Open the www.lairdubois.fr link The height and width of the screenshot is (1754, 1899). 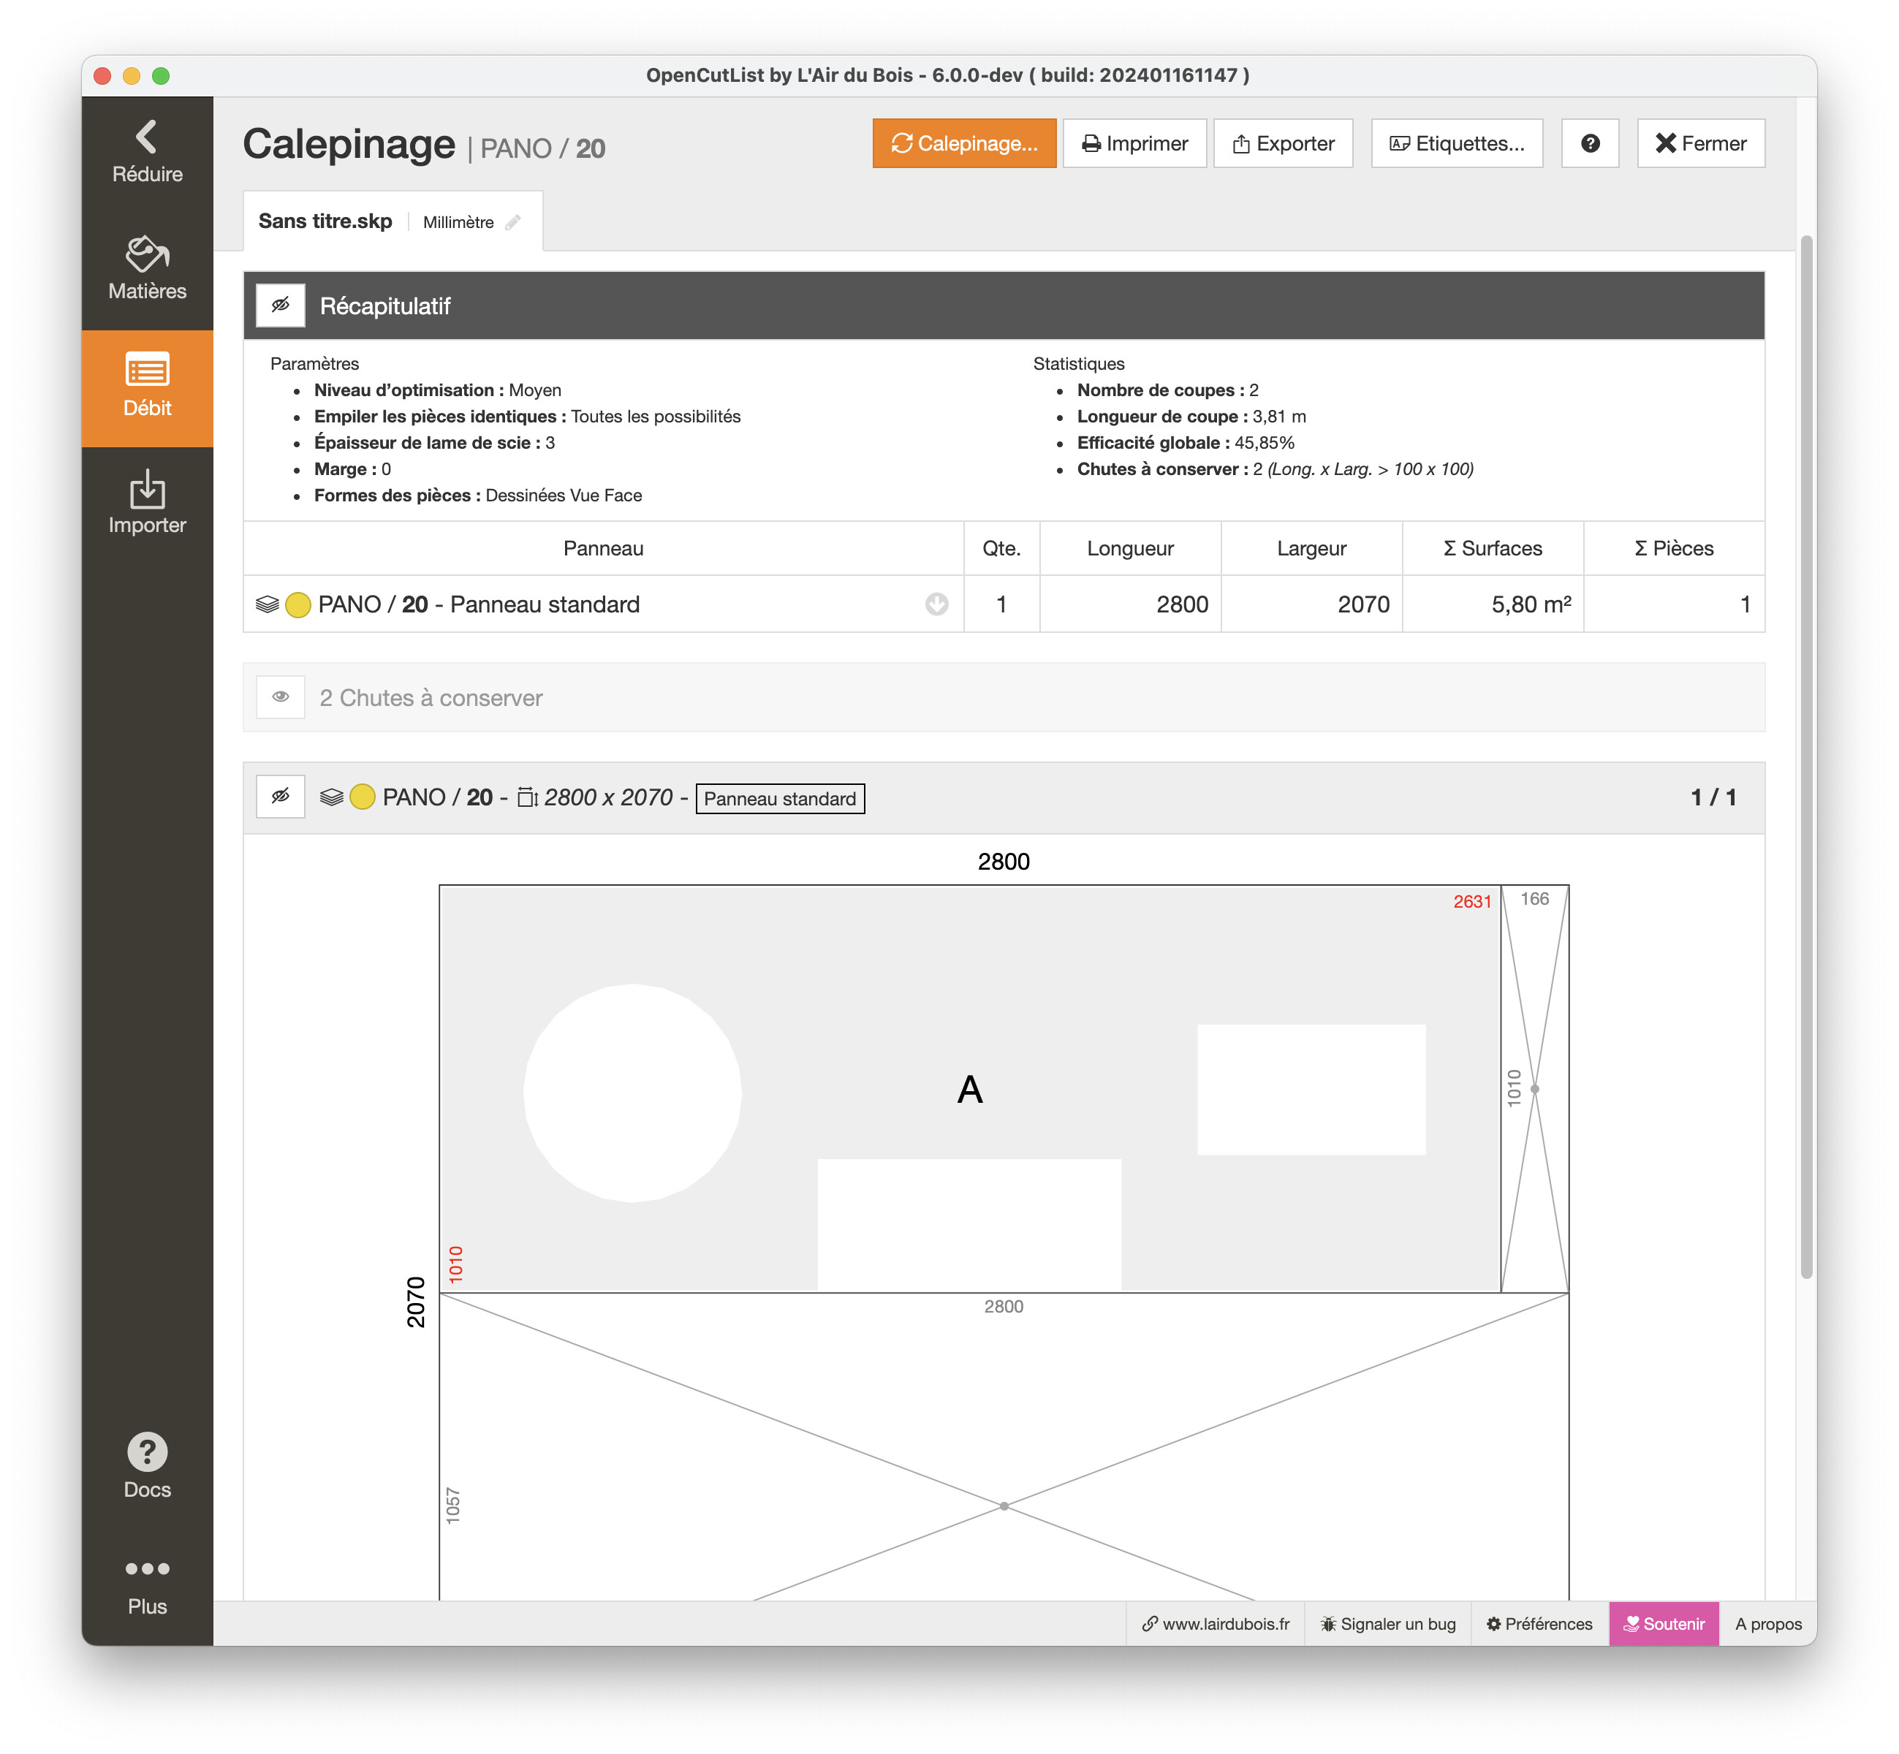tap(1216, 1624)
